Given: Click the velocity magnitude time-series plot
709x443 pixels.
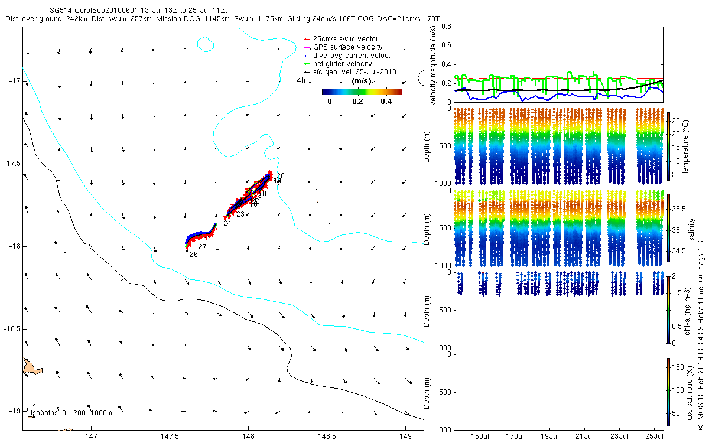Looking at the screenshot, I should point(558,64).
